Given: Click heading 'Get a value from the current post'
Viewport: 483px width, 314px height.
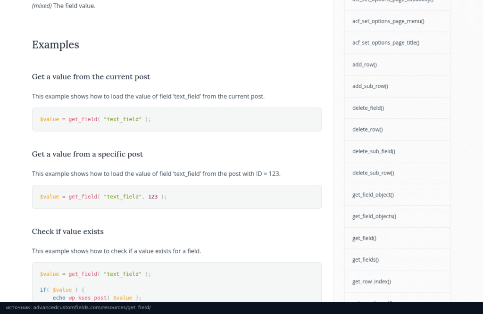Looking at the screenshot, I should [91, 77].
